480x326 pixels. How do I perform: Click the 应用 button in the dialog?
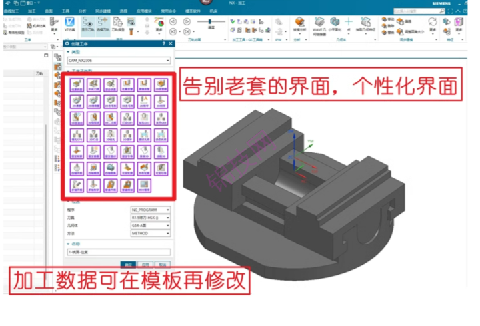pyautogui.click(x=145, y=263)
